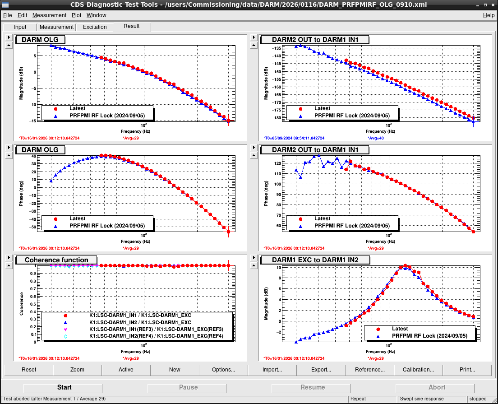The width and height of the screenshot is (498, 404).
Task: Click the Calibration... button
Action: click(x=418, y=370)
